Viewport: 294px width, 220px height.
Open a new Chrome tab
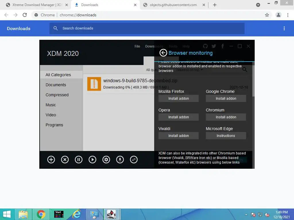[x=215, y=5]
